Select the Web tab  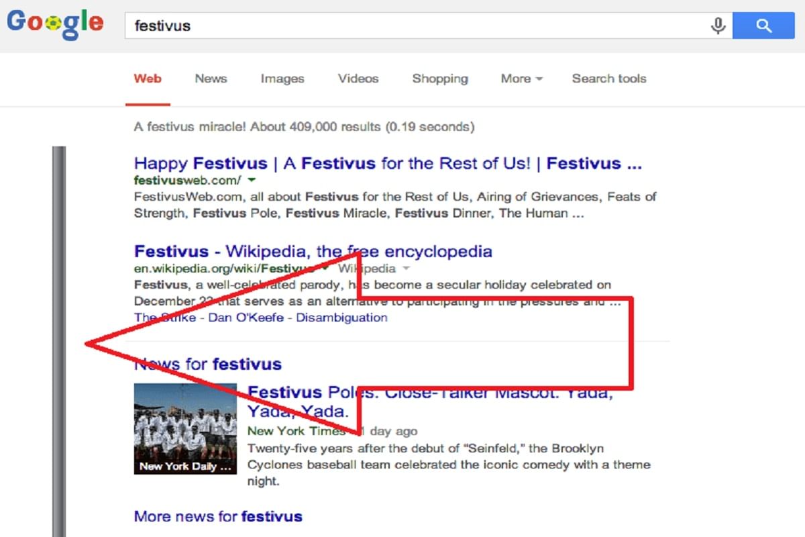click(x=147, y=79)
